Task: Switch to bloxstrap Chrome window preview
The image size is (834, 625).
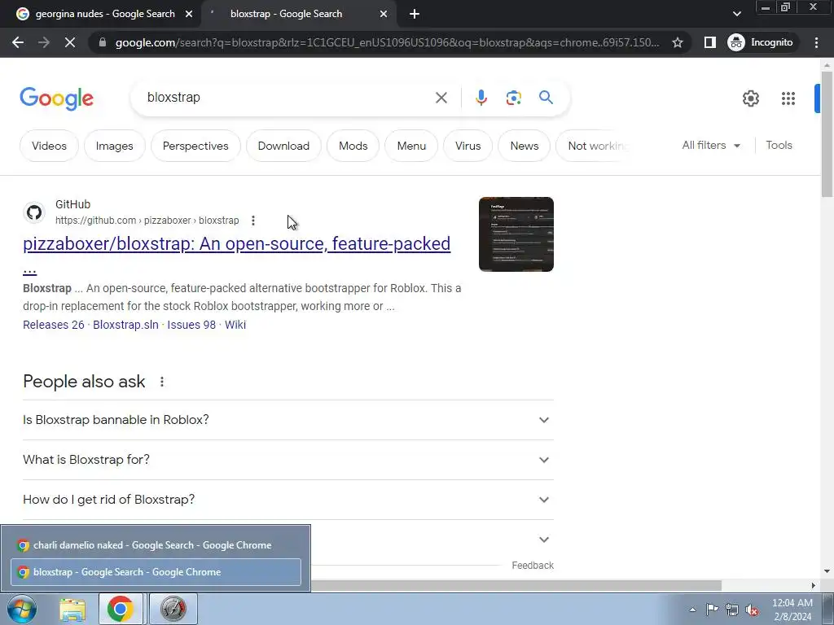Action: point(156,572)
